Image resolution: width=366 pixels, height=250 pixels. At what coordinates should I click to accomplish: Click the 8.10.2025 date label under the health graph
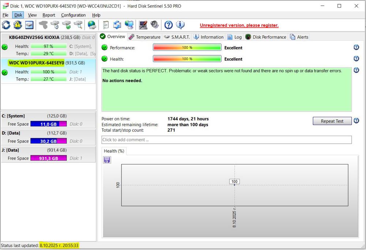coord(234,217)
